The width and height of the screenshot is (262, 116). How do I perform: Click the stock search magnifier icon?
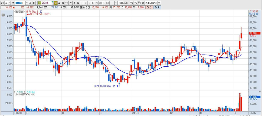click(30, 3)
